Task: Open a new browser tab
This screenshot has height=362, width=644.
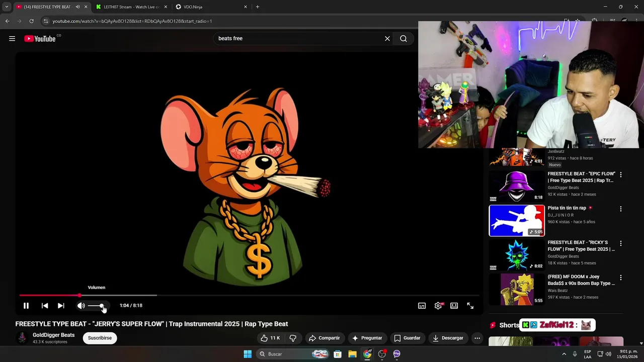Action: coord(258,7)
